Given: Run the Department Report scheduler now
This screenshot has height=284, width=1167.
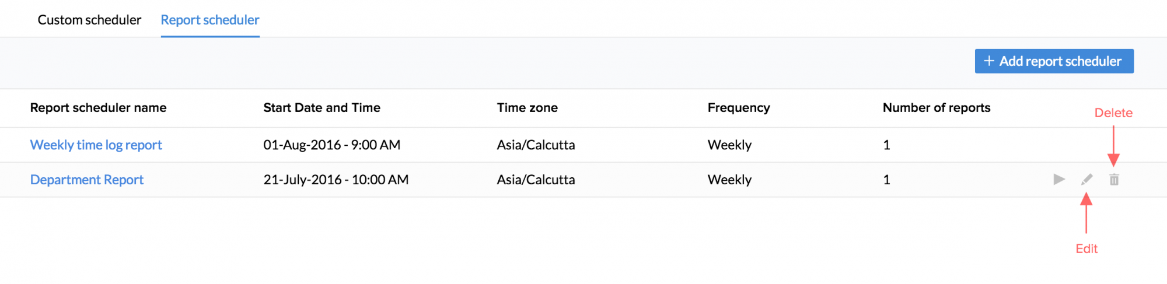Looking at the screenshot, I should tap(1059, 180).
